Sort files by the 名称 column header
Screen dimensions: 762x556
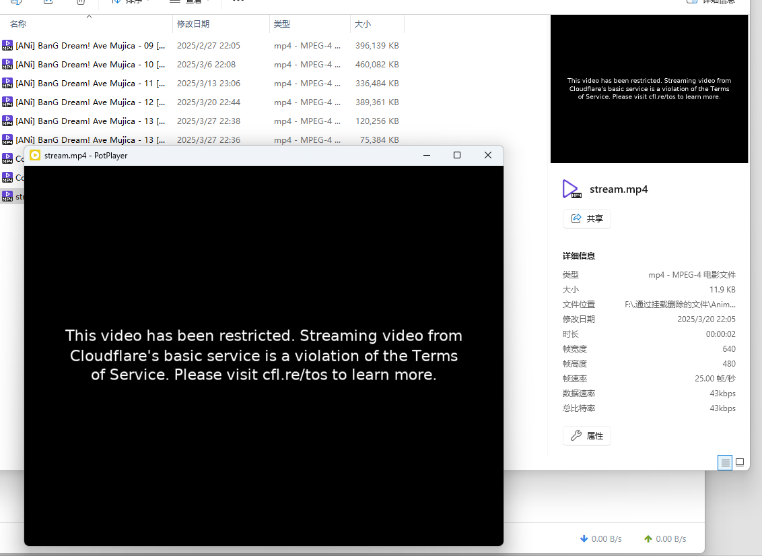coord(86,24)
